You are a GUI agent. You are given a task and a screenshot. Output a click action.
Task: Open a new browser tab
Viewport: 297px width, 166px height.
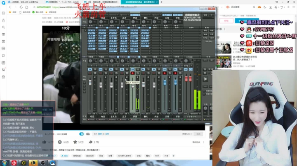click(161, 2)
